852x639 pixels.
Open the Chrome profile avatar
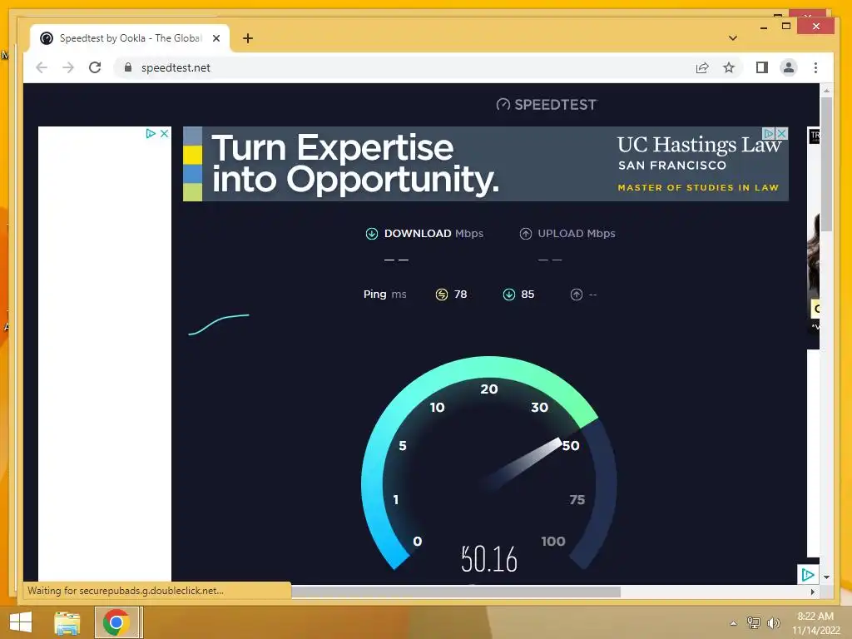click(x=789, y=67)
